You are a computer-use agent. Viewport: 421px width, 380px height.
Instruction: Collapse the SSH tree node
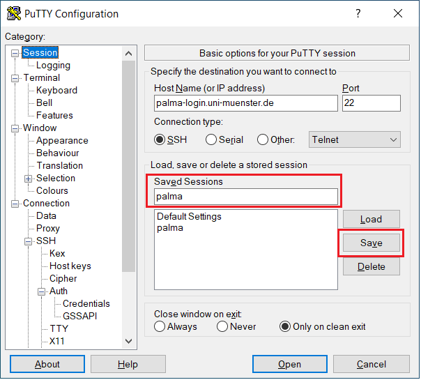pos(28,242)
